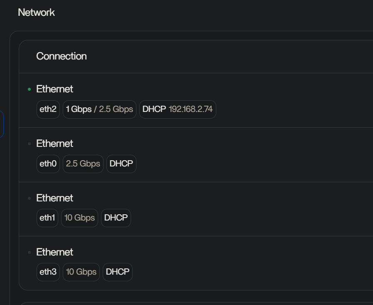Select the eth3 interface badge
The width and height of the screenshot is (373, 305).
[x=48, y=272]
